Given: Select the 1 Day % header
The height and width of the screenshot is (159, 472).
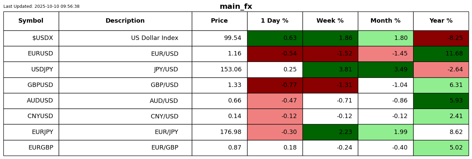Looking at the screenshot, I should click(275, 21).
